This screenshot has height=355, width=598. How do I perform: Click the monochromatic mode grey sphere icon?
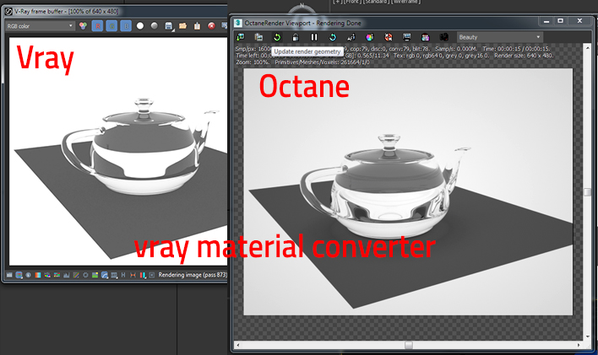pos(154,26)
